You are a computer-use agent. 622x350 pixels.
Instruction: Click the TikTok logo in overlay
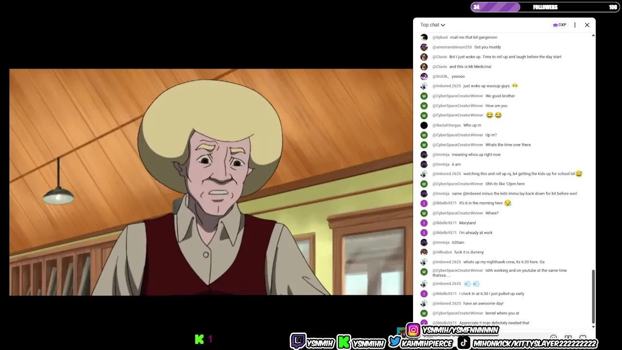[464, 343]
